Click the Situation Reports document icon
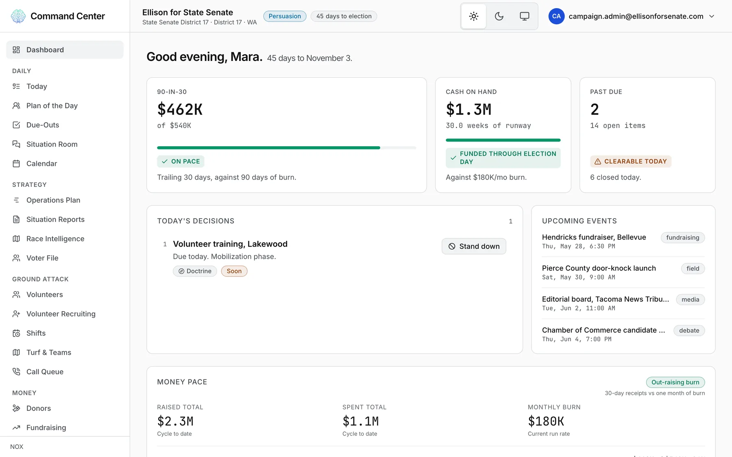732x457 pixels. pyautogui.click(x=16, y=219)
